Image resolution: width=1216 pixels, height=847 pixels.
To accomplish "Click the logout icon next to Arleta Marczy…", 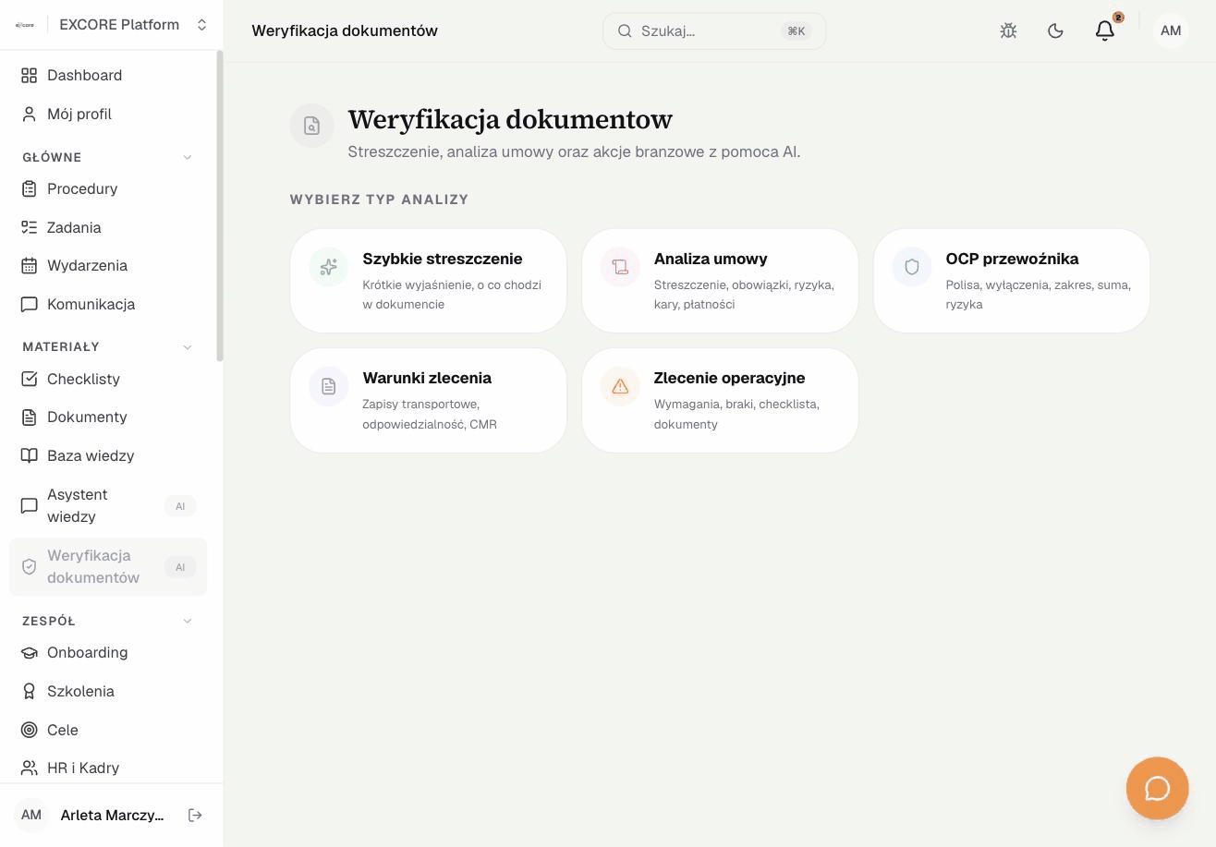I will (195, 815).
